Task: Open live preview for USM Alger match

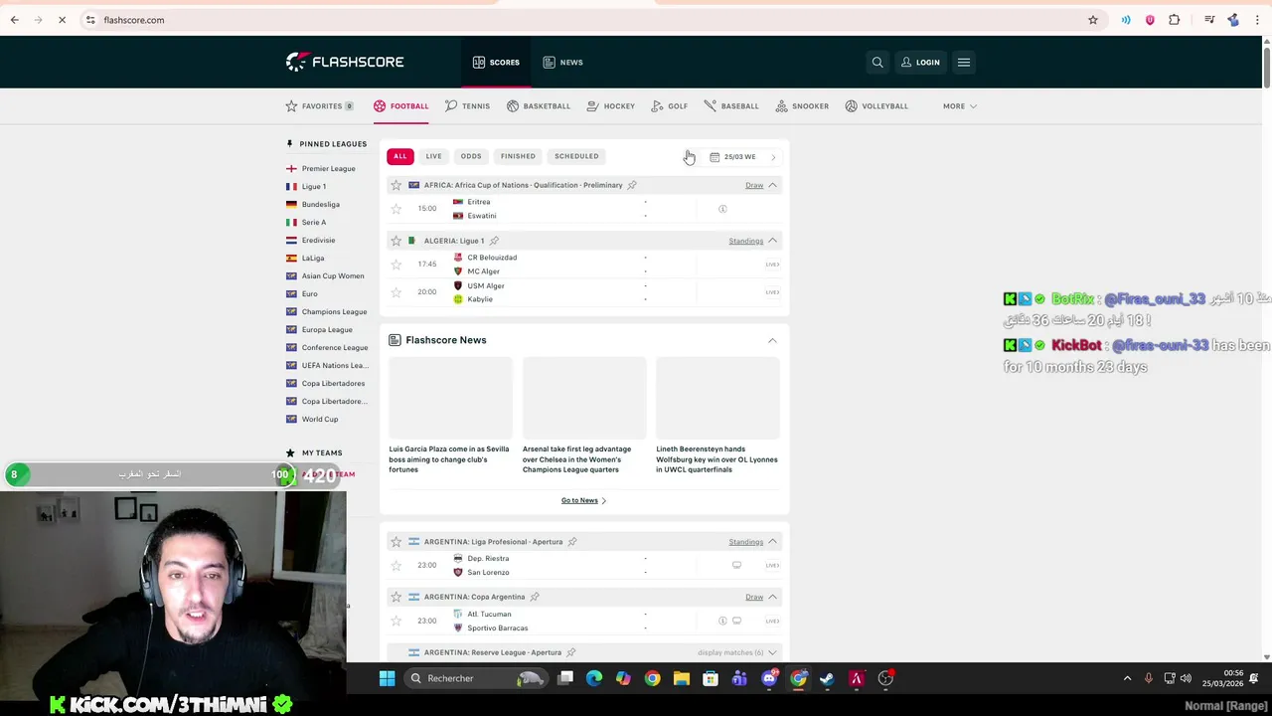Action: pos(772,292)
